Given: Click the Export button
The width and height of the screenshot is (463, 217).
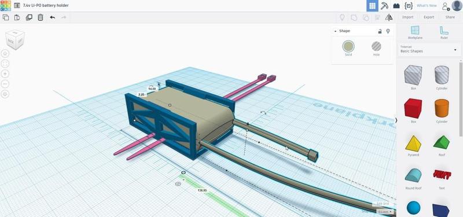Looking at the screenshot, I should [429, 17].
